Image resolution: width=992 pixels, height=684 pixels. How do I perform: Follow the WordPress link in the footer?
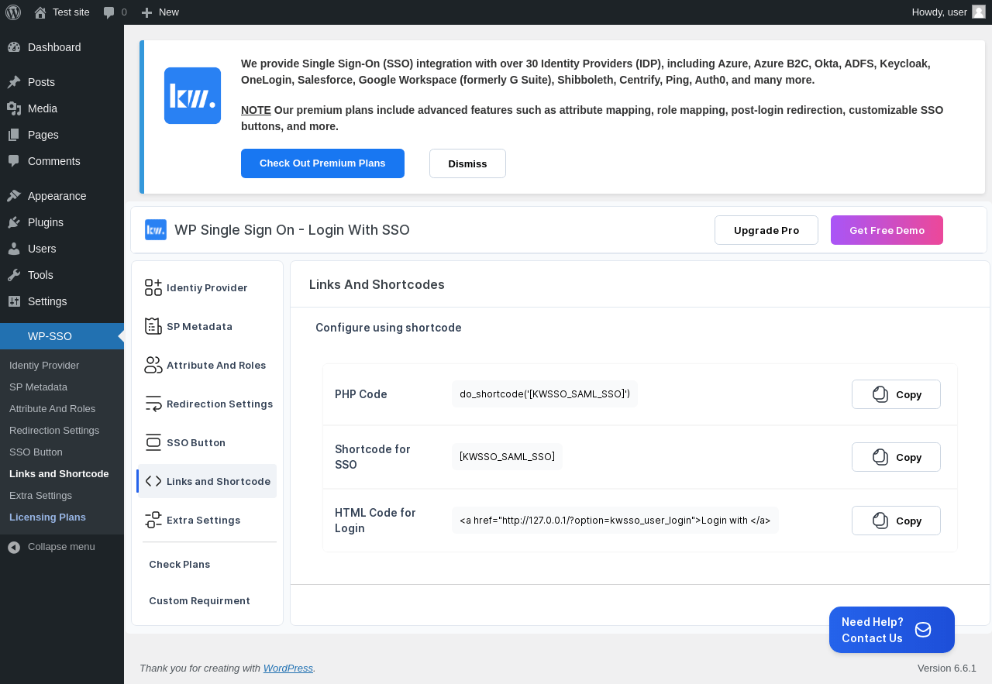point(288,668)
